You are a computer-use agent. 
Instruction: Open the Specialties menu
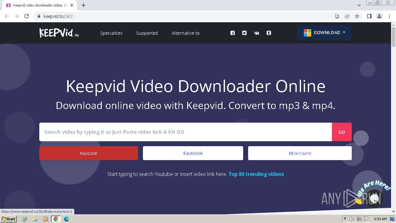111,33
